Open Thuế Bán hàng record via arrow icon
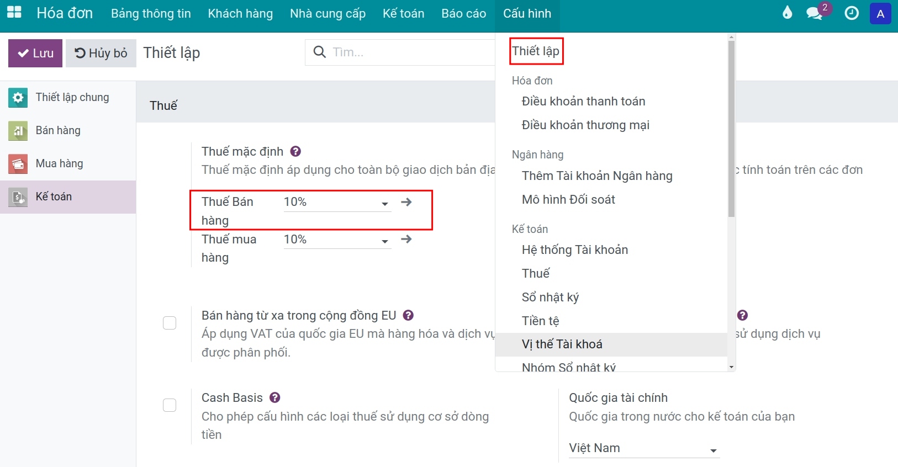The height and width of the screenshot is (467, 898). point(406,202)
